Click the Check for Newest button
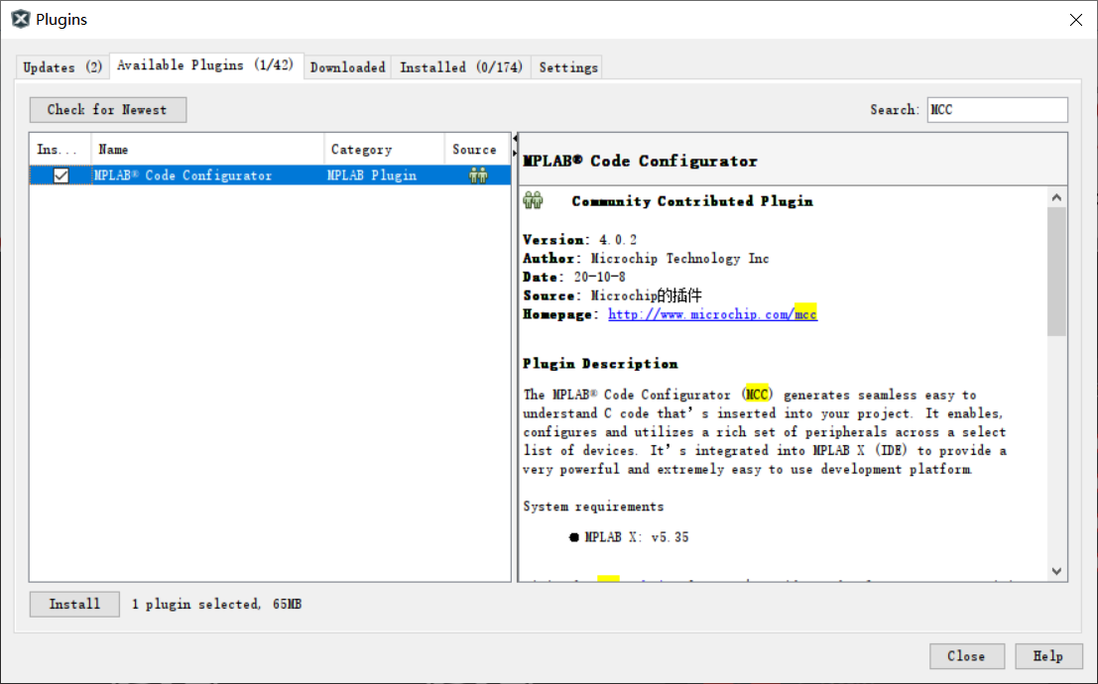The width and height of the screenshot is (1098, 684). tap(108, 110)
